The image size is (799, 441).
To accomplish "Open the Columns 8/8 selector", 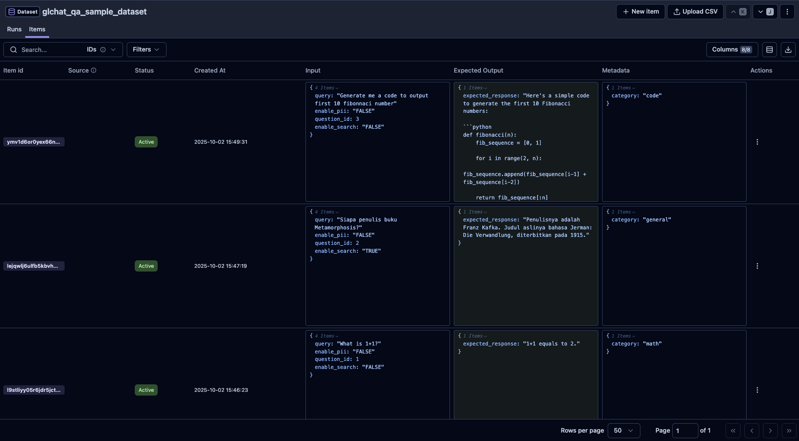I will [x=732, y=50].
